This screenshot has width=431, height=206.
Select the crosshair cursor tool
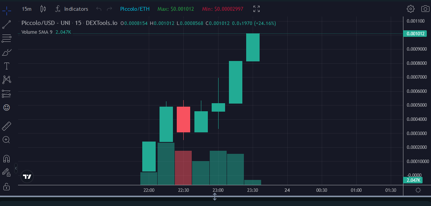coord(7,11)
